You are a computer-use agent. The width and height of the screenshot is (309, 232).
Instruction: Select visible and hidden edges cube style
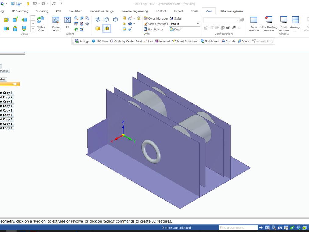(x=107, y=19)
